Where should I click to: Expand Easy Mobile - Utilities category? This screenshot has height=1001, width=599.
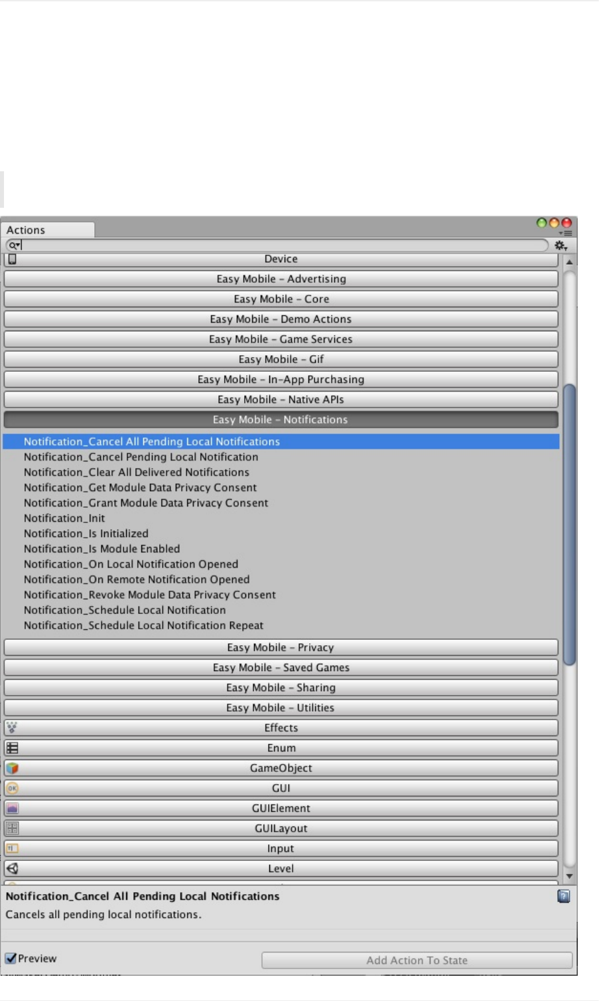pos(281,708)
